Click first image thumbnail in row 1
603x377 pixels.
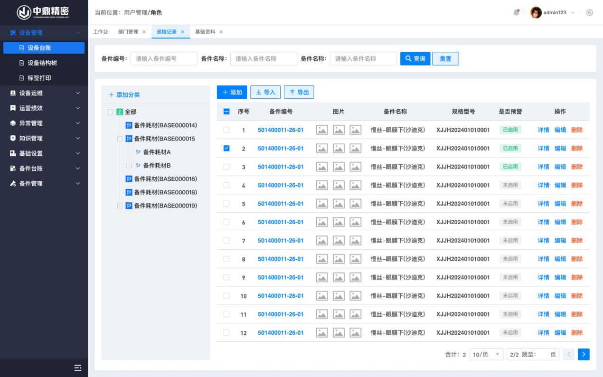(322, 130)
